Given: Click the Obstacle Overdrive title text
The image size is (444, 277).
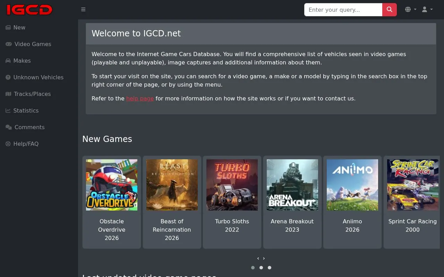Looking at the screenshot, I should coord(112,225).
